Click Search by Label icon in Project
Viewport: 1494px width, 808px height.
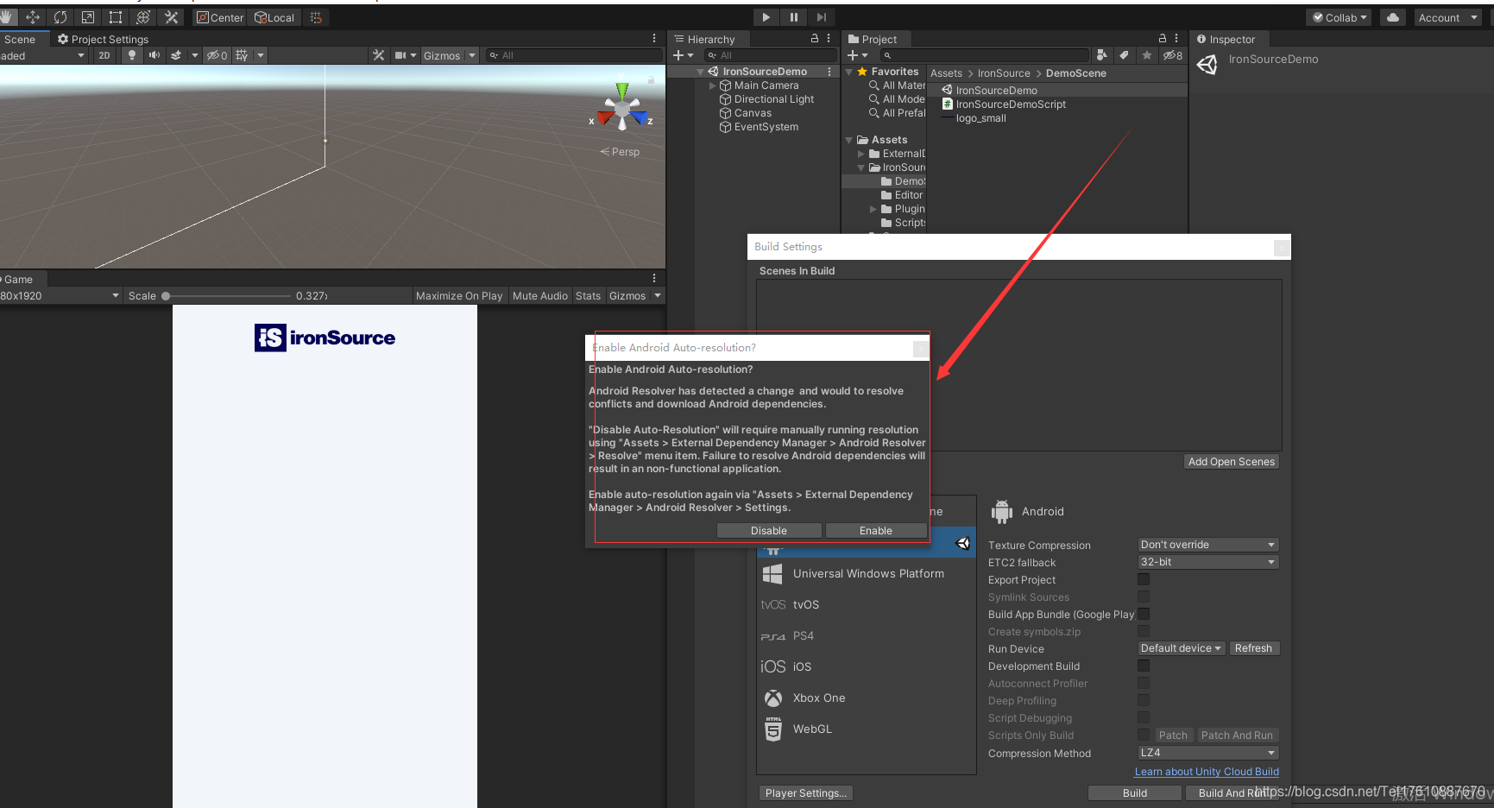coord(1124,55)
